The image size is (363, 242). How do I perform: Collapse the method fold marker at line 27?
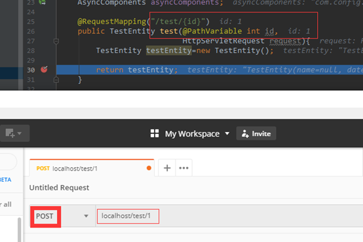pos(56,41)
